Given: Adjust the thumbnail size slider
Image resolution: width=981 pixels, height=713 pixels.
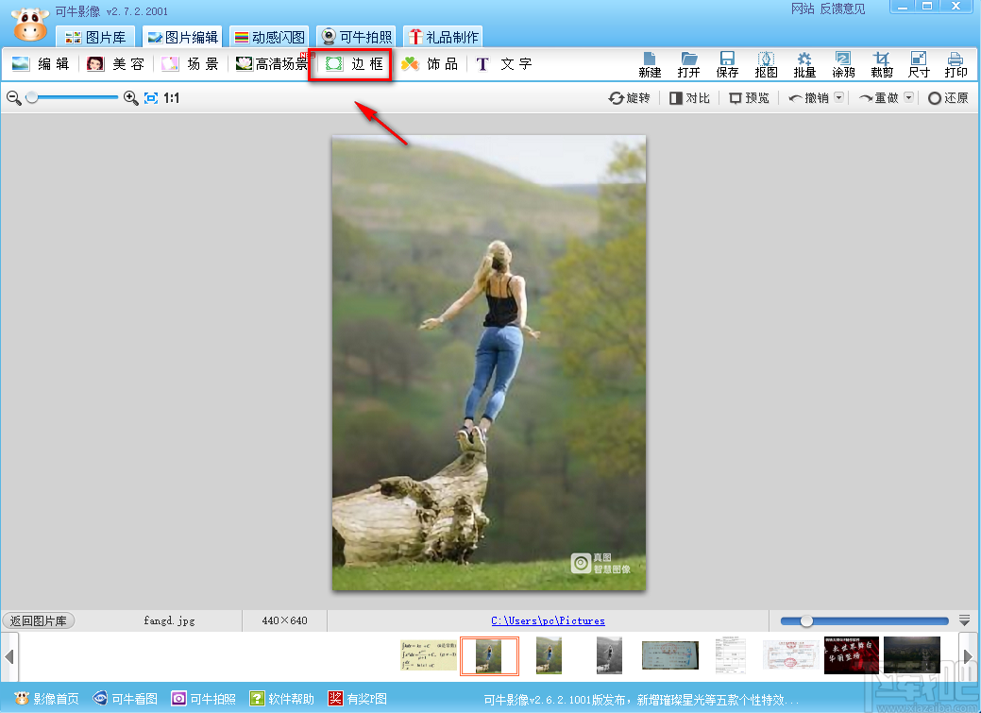Looking at the screenshot, I should [x=806, y=621].
